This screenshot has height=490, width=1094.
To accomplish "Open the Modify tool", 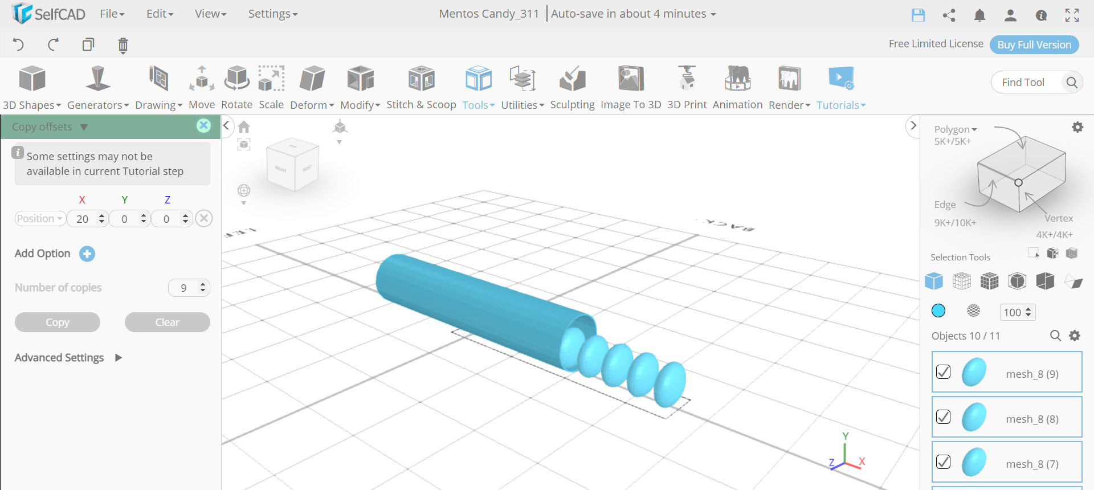I will (x=360, y=88).
